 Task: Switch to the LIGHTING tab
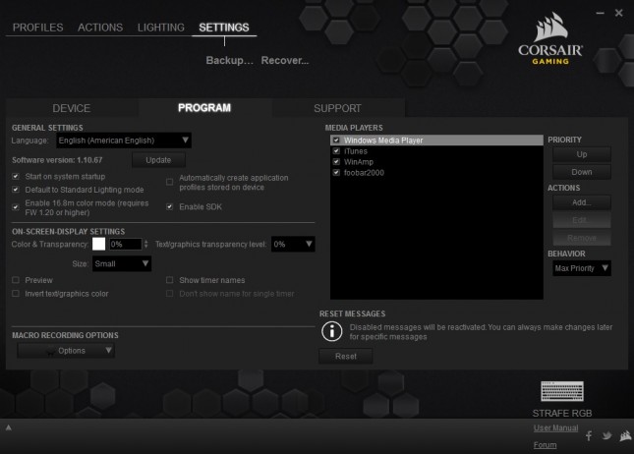160,28
